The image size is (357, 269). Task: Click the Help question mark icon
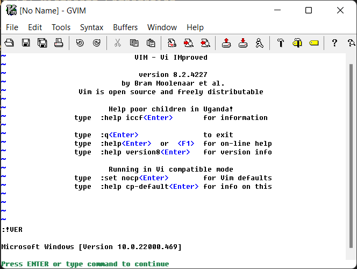coord(334,43)
